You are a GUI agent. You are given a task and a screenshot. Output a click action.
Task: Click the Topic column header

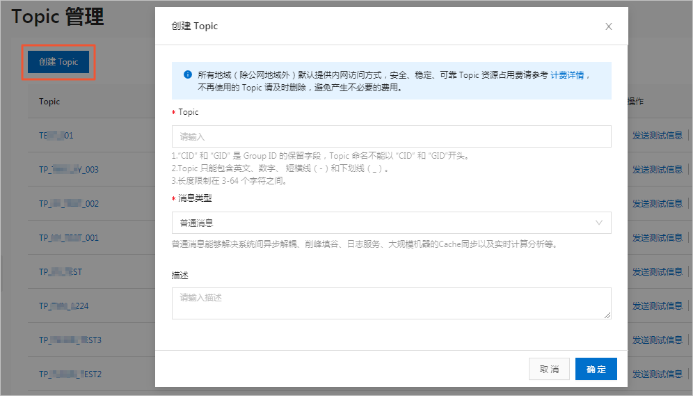49,102
